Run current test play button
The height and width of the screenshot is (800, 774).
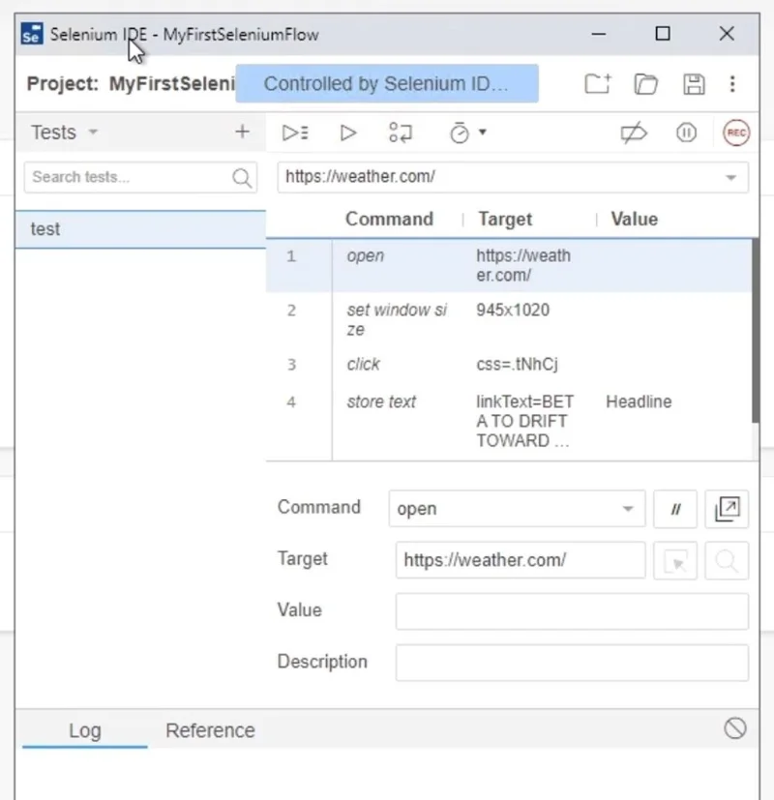(348, 133)
